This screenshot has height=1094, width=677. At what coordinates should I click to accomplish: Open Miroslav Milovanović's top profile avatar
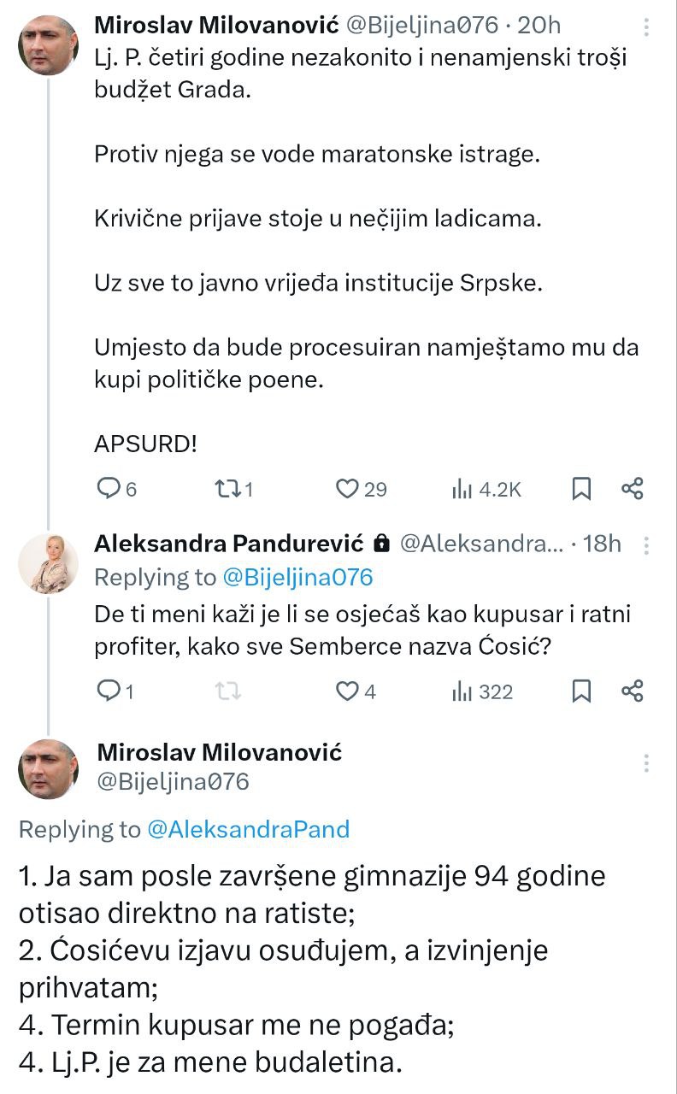pyautogui.click(x=48, y=45)
